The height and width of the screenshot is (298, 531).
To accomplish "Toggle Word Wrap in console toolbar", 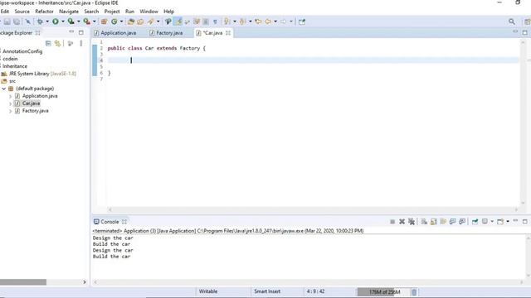I will tap(443, 222).
